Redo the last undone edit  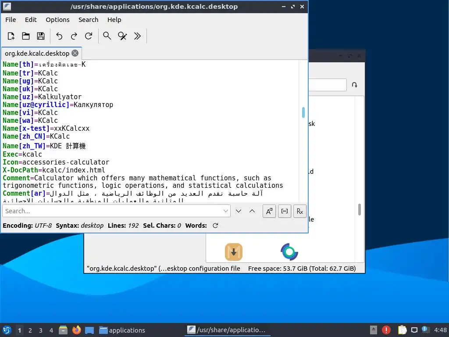[74, 36]
